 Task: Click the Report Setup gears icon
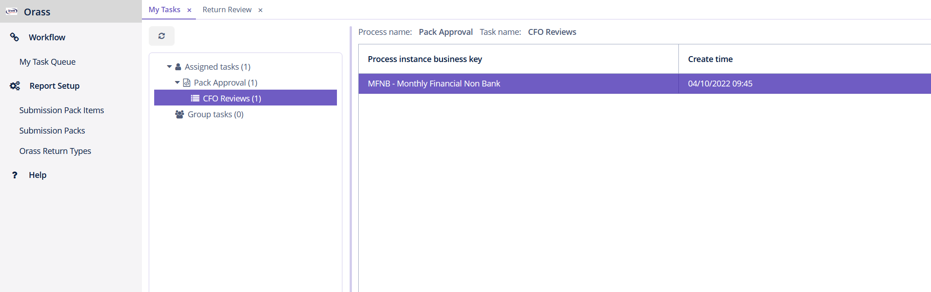(15, 86)
